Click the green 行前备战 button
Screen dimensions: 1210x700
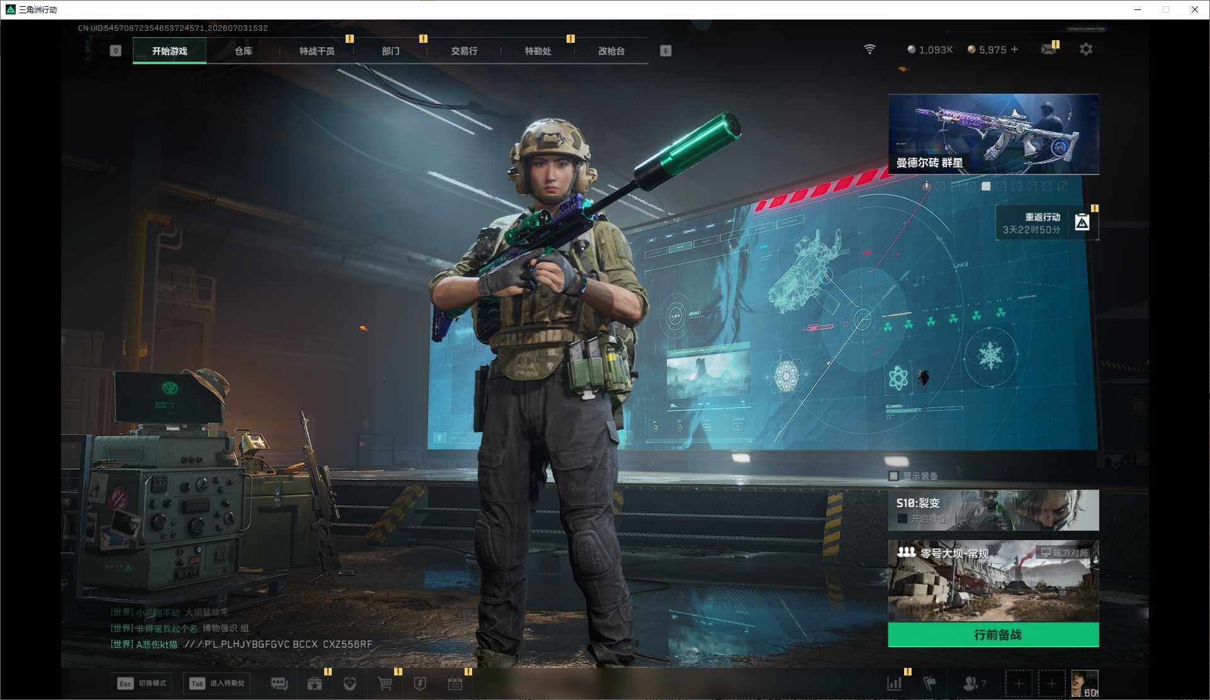coord(993,635)
